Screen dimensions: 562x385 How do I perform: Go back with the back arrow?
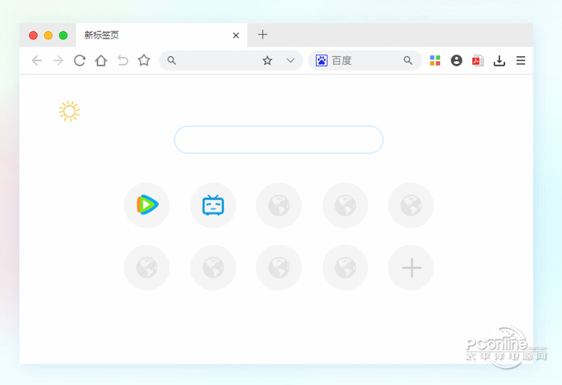click(x=37, y=60)
